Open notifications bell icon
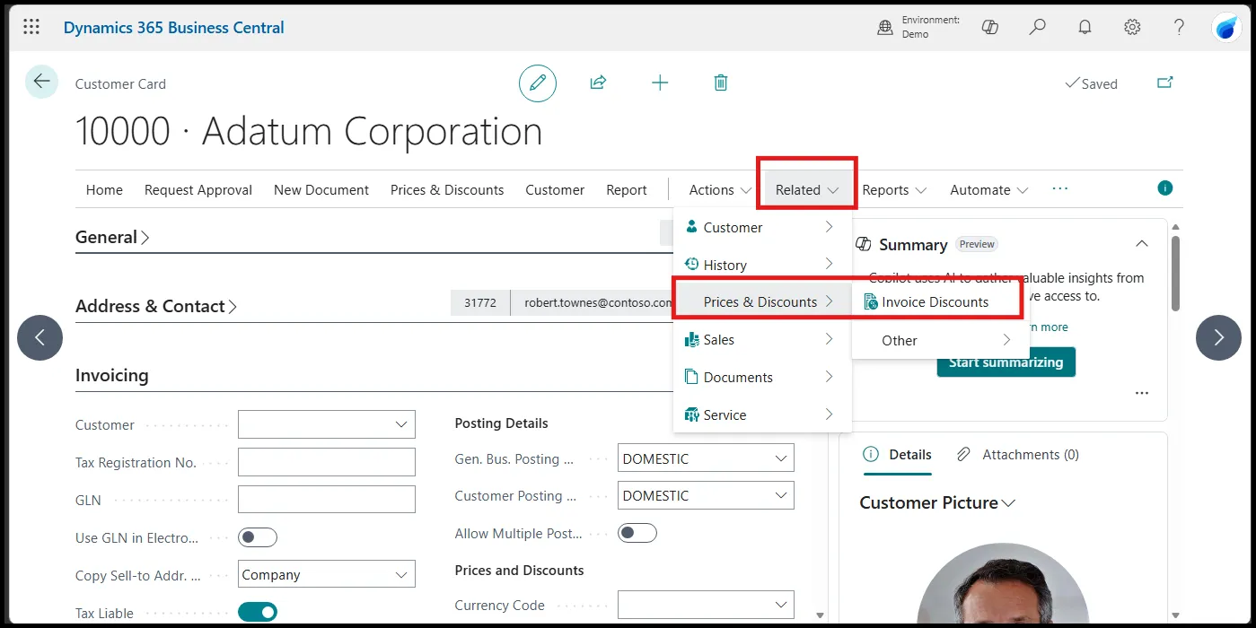The width and height of the screenshot is (1256, 628). 1085,28
